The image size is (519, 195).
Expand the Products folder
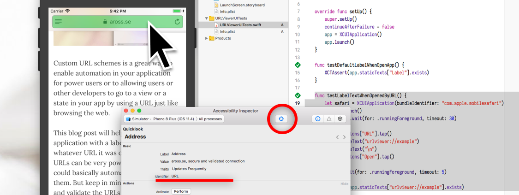click(207, 38)
